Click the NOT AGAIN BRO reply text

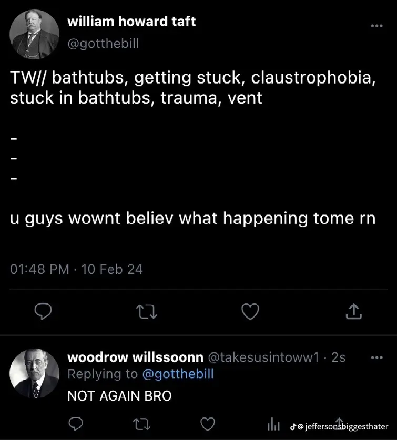click(119, 396)
